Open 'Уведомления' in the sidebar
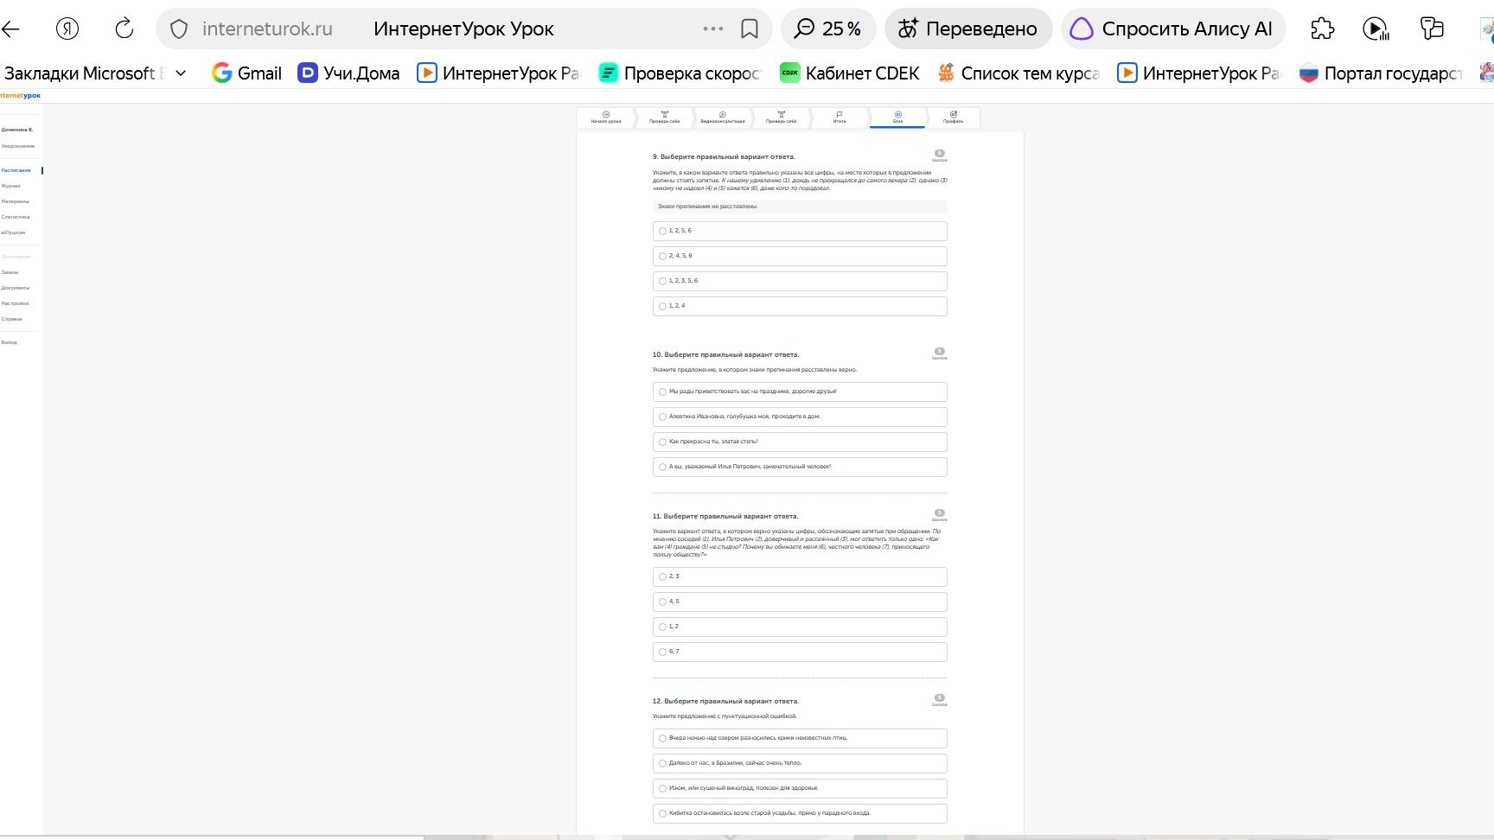Viewport: 1494px width, 840px height. pyautogui.click(x=18, y=146)
